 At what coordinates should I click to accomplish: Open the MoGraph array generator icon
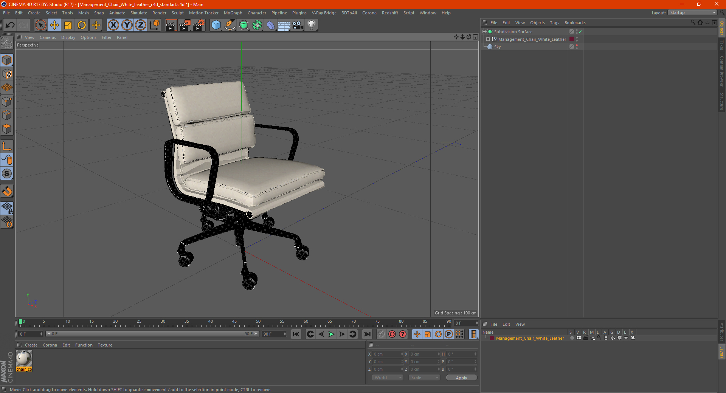pos(257,25)
